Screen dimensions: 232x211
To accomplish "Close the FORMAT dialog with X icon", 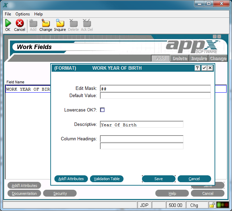I will 210,68.
